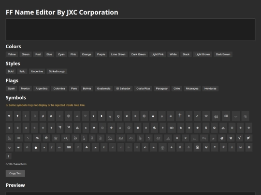This screenshot has width=261, height=195.
Task: Select the Chile flag button
Action: point(177,89)
